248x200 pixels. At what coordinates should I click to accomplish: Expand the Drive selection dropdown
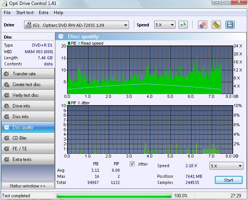[126, 25]
